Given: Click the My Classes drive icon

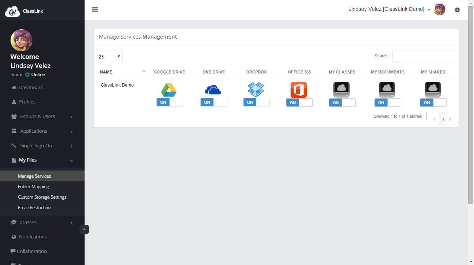Looking at the screenshot, I should tap(341, 90).
